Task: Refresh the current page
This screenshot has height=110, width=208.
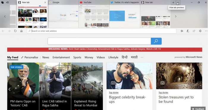Action: tap(15, 31)
